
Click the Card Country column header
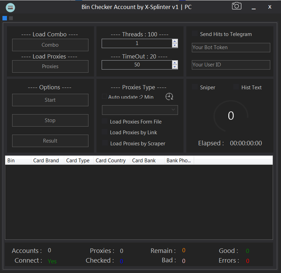click(111, 161)
